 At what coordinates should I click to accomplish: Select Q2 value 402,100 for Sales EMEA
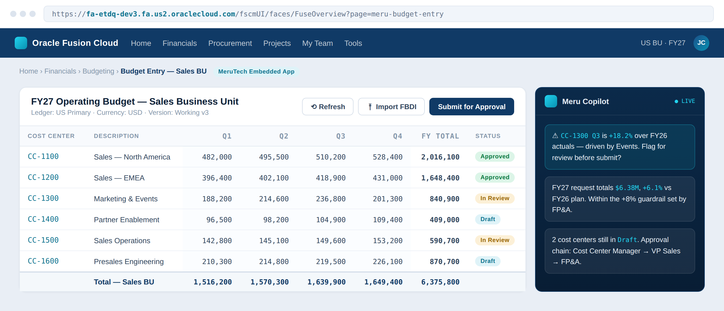point(274,178)
